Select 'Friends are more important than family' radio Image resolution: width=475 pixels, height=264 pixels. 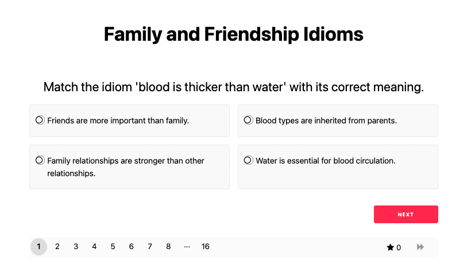pyautogui.click(x=40, y=120)
